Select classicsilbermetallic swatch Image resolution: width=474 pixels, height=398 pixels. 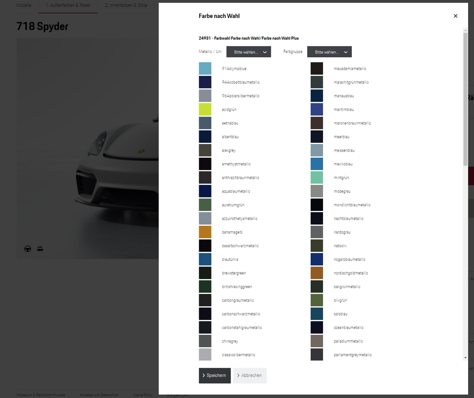pyautogui.click(x=205, y=355)
